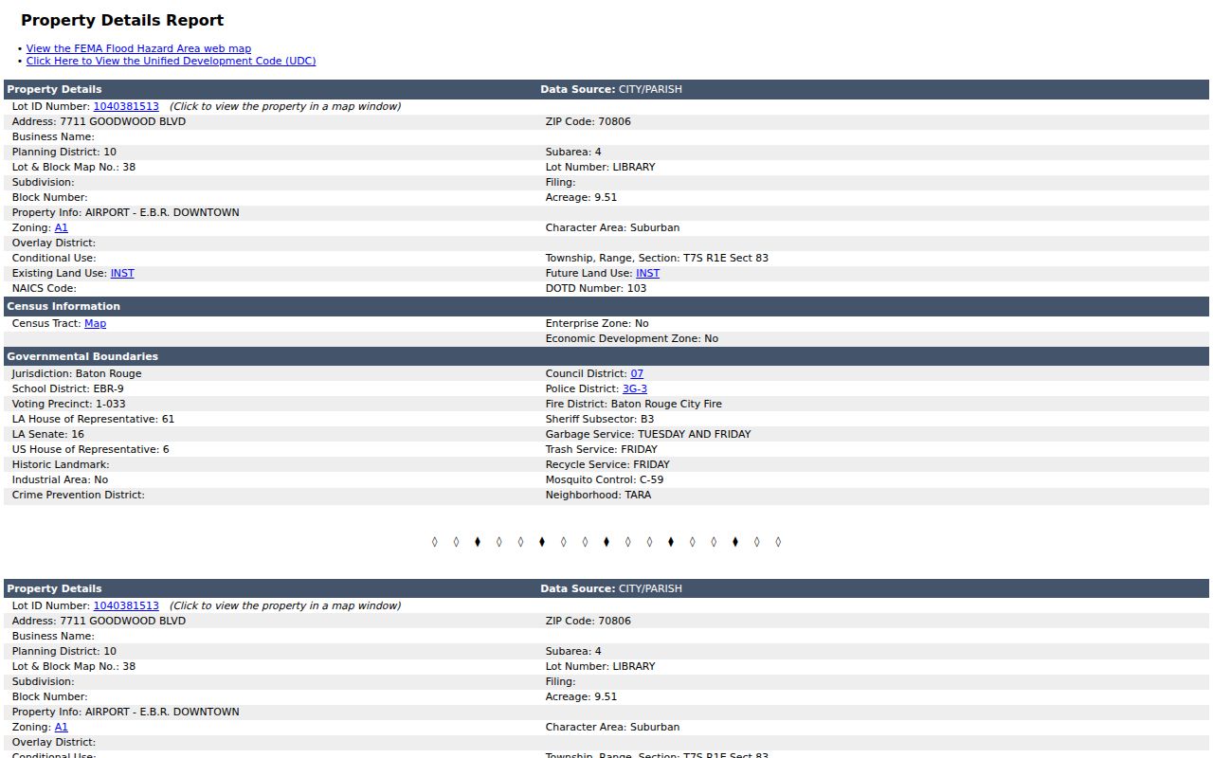Click the 'Industrial Area: No' entry
The height and width of the screenshot is (758, 1213).
tap(61, 479)
